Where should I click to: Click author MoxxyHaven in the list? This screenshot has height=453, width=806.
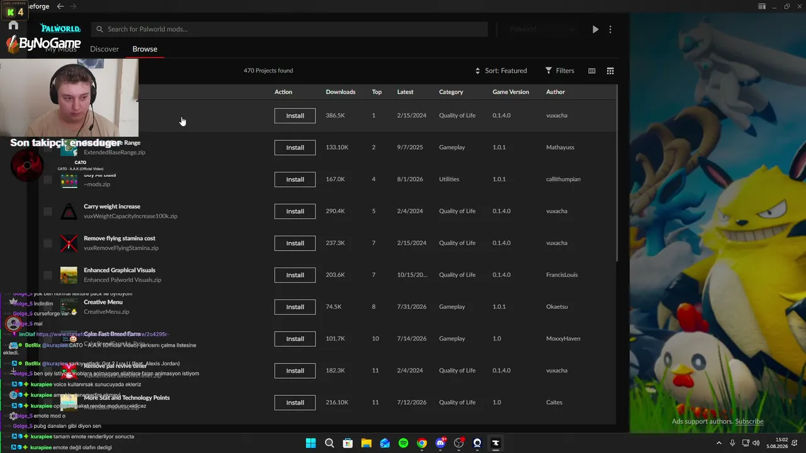[x=563, y=338]
